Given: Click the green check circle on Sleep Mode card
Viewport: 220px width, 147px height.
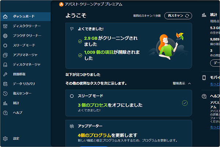Looking at the screenshot, I should [185, 103].
